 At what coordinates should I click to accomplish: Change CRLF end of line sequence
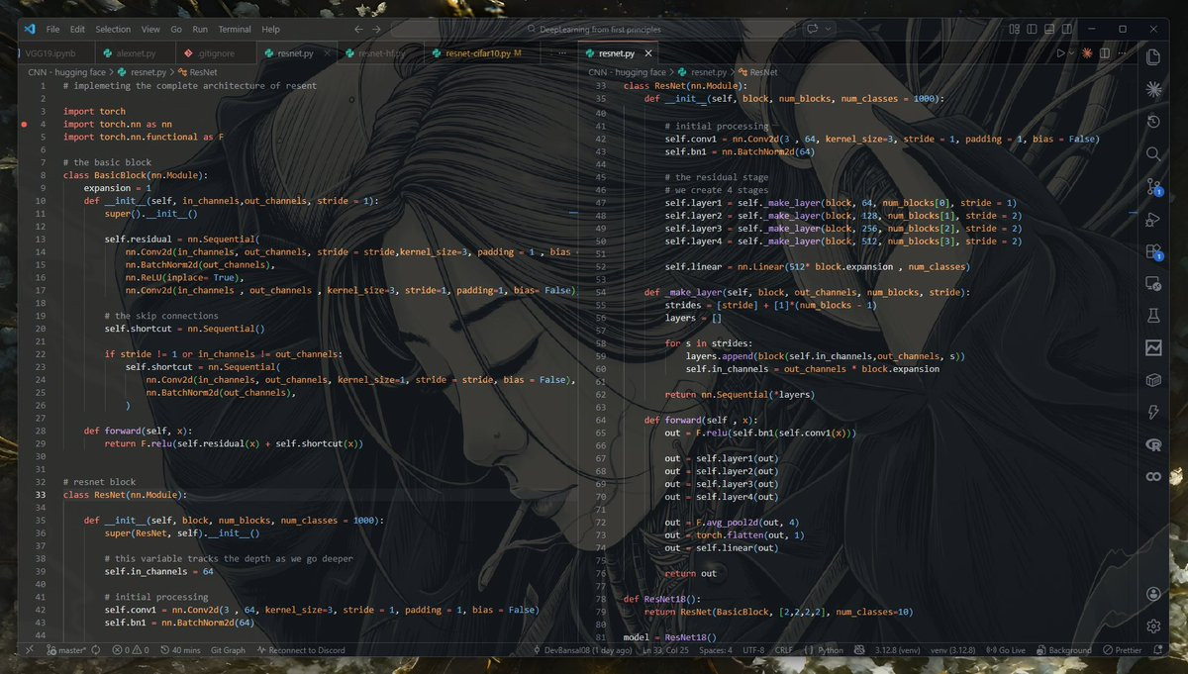point(783,650)
